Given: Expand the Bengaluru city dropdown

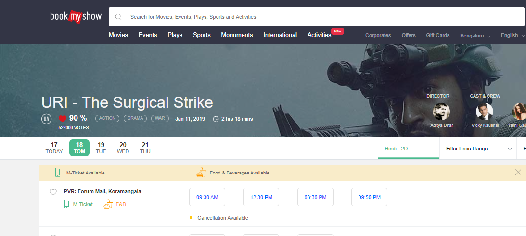Looking at the screenshot, I should tap(475, 36).
